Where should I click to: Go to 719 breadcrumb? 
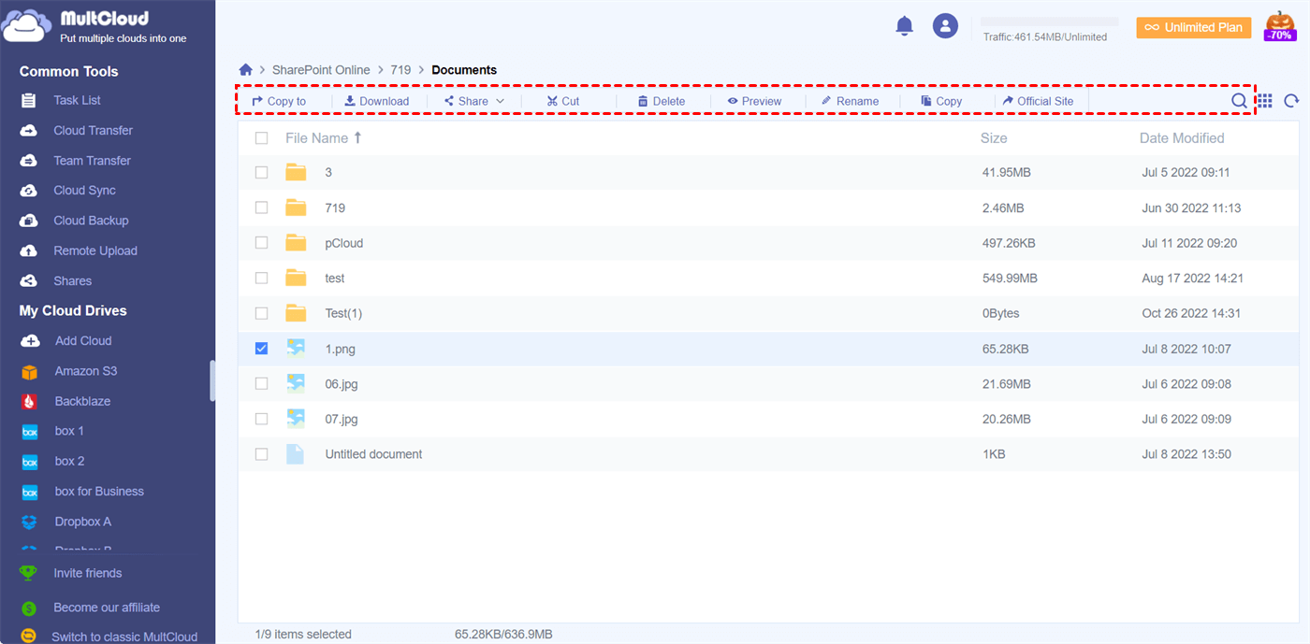tap(400, 70)
